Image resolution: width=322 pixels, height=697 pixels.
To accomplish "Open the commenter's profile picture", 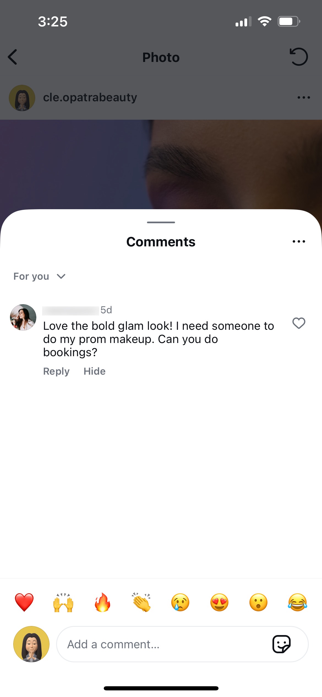I will point(23,317).
